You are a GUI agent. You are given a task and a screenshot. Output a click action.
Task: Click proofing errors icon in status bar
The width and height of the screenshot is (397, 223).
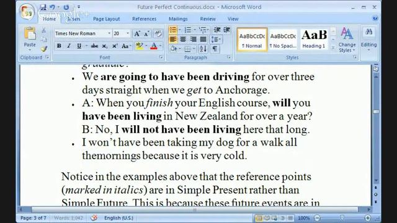[94, 217]
